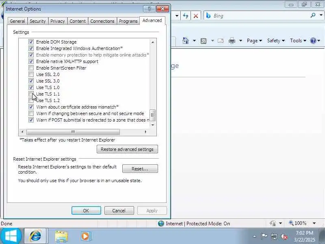The image size is (325, 244).
Task: Check Enable SmartScreen Filter
Action: coord(31,68)
